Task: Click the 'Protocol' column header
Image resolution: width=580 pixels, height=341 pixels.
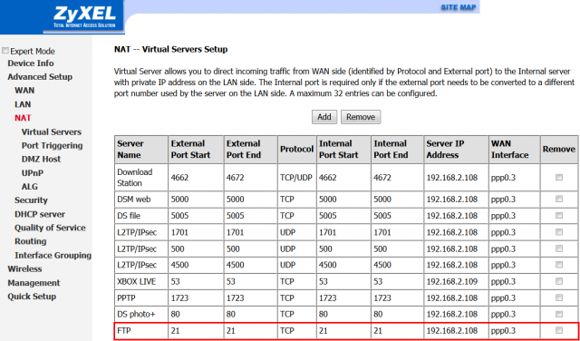Action: 296,150
